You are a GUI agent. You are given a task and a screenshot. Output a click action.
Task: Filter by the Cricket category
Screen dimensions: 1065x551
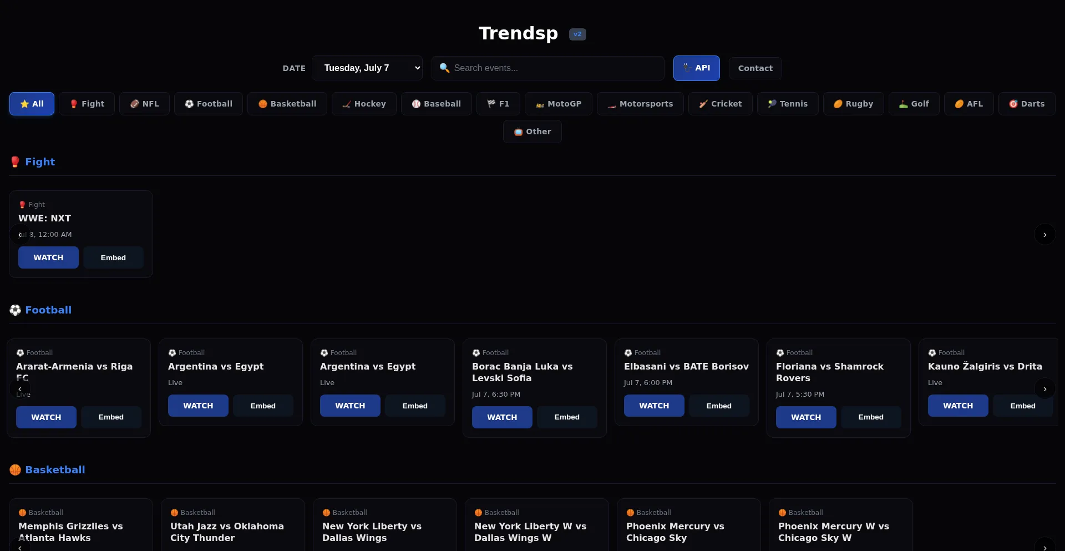click(x=721, y=104)
